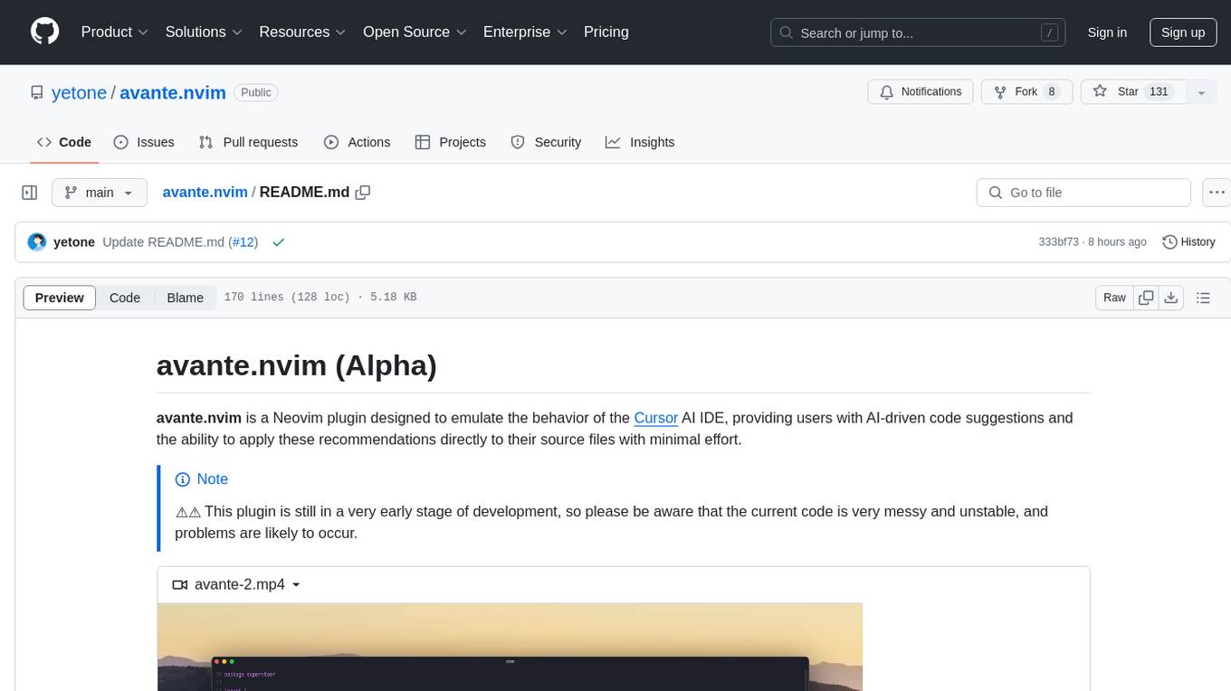The width and height of the screenshot is (1231, 691).
Task: Switch to the Insights tab
Action: pyautogui.click(x=640, y=142)
